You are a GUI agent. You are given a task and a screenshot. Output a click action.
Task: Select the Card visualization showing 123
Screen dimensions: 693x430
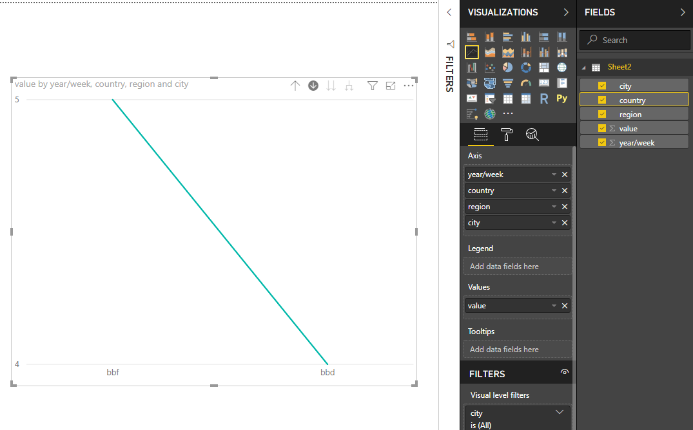coord(544,83)
